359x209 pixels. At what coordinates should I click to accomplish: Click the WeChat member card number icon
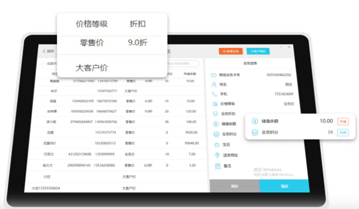(213, 75)
